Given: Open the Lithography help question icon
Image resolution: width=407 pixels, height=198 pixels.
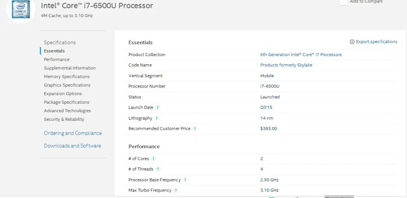Looking at the screenshot, I should (x=157, y=118).
